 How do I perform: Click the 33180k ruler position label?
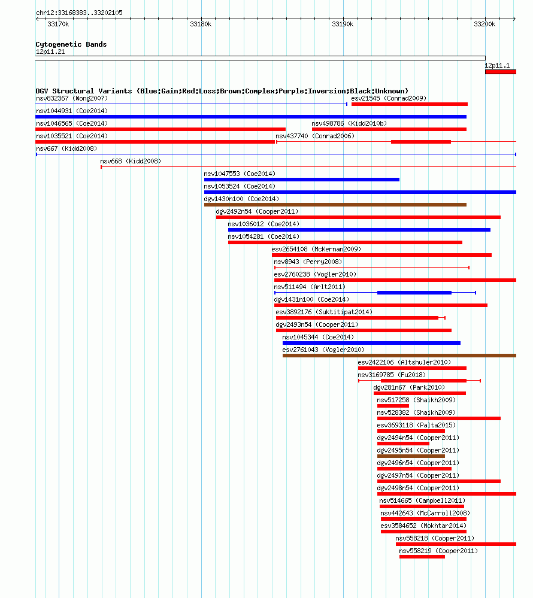pos(201,24)
